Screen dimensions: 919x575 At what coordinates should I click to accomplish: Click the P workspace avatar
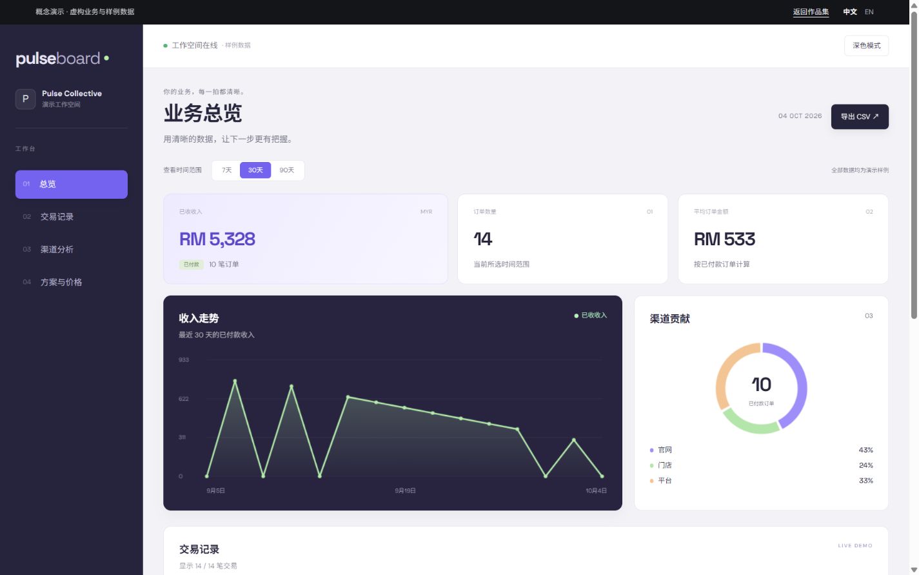25,99
